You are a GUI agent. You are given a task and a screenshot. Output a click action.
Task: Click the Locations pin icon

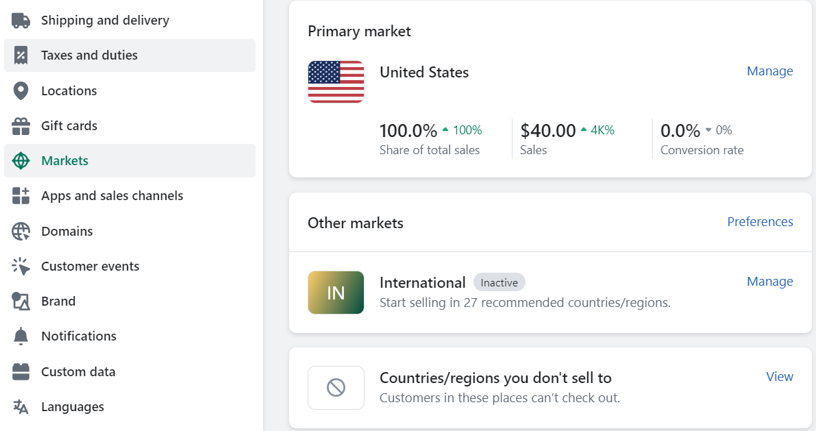pos(21,91)
